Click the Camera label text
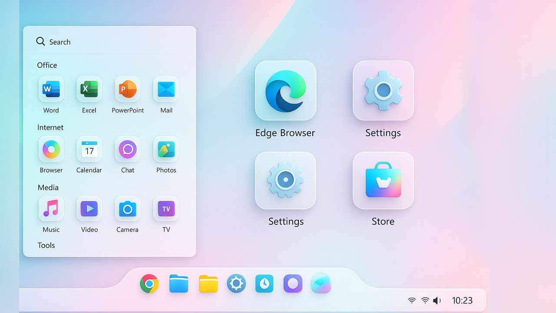This screenshot has height=313, width=556. [x=127, y=230]
